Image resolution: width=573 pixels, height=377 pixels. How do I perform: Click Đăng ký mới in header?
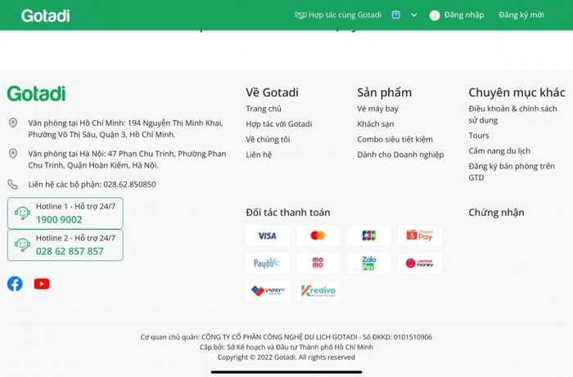tap(521, 16)
